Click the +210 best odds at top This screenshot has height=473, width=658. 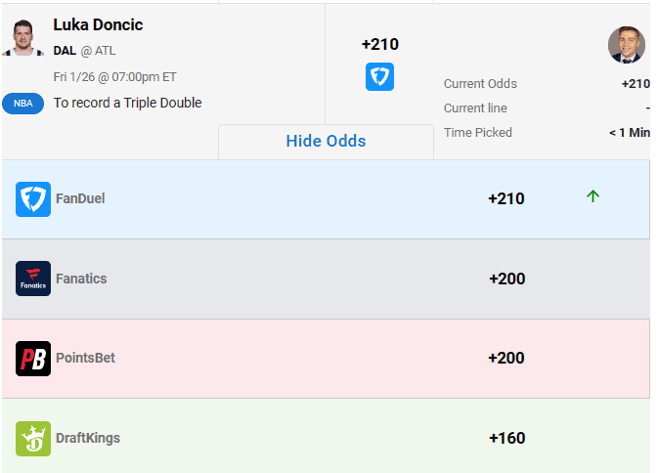pos(379,44)
